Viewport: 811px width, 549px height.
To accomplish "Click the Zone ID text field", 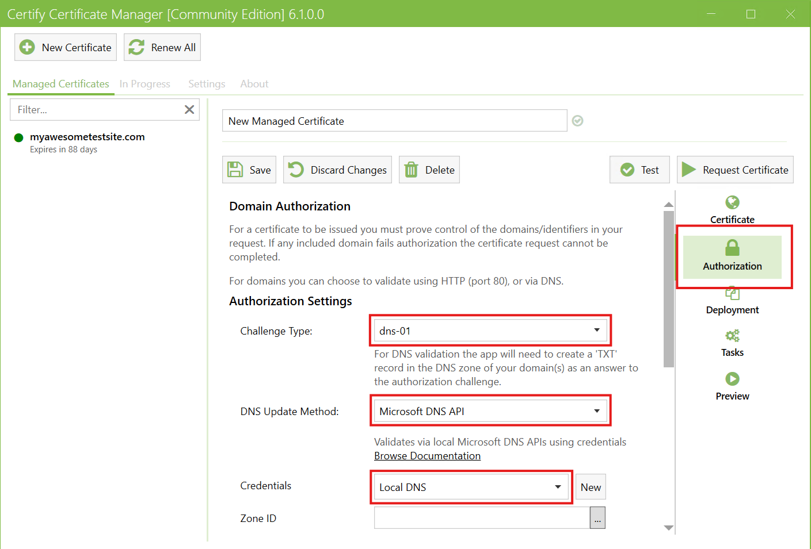I will tap(482, 518).
